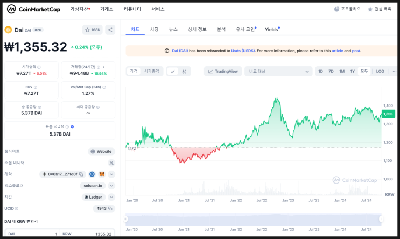Open the 서비스 menu
400x239 pixels.
click(x=158, y=9)
